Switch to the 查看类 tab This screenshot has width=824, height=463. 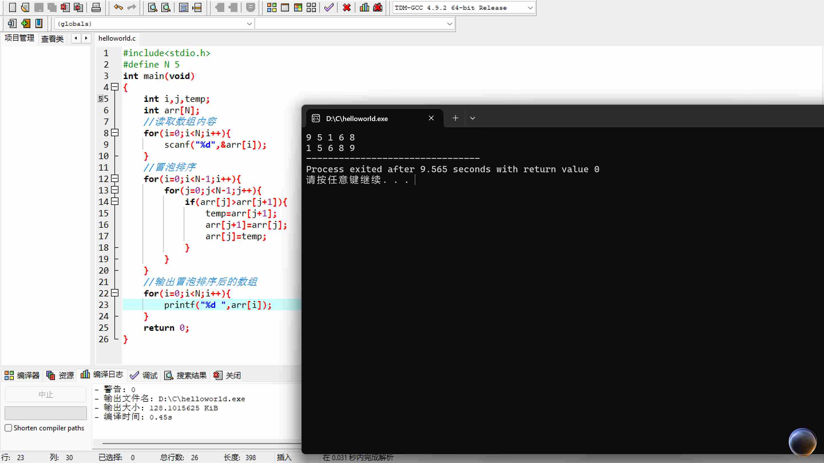pyautogui.click(x=52, y=39)
